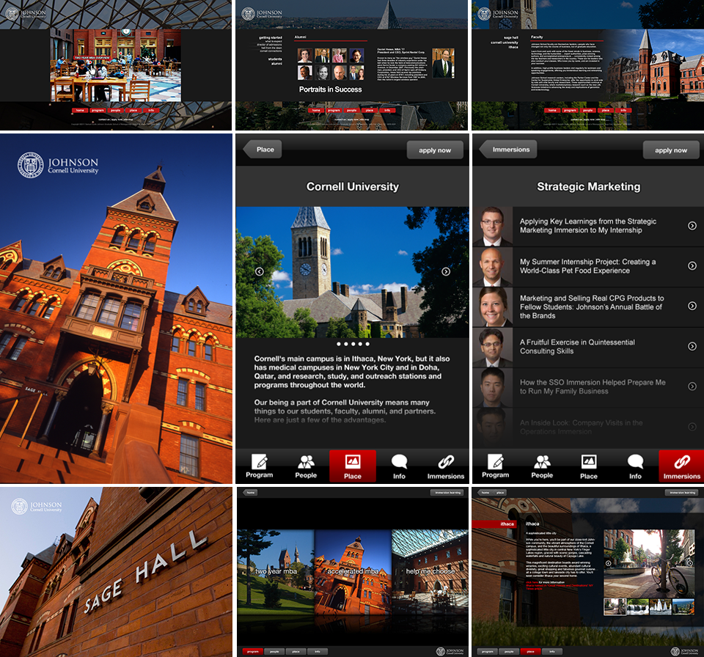Viewport: 704px width, 657px height.
Task: Click the next arrow on the Ithaca photo gallery
Action: [690, 563]
